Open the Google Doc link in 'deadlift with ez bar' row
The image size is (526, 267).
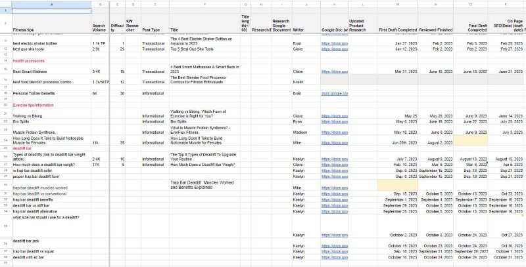(335, 257)
